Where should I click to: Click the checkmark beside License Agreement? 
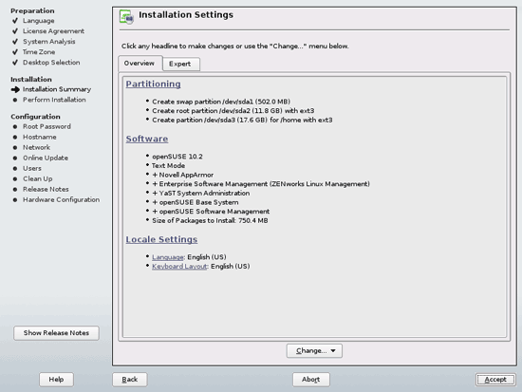pyautogui.click(x=15, y=31)
